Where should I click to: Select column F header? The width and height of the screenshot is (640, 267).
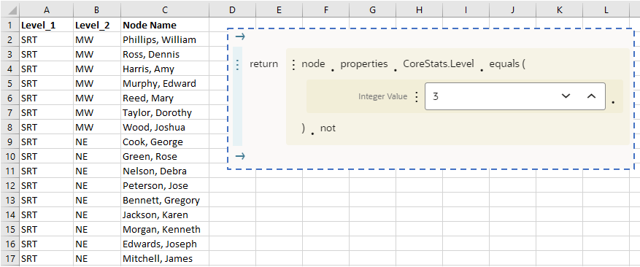tap(325, 10)
